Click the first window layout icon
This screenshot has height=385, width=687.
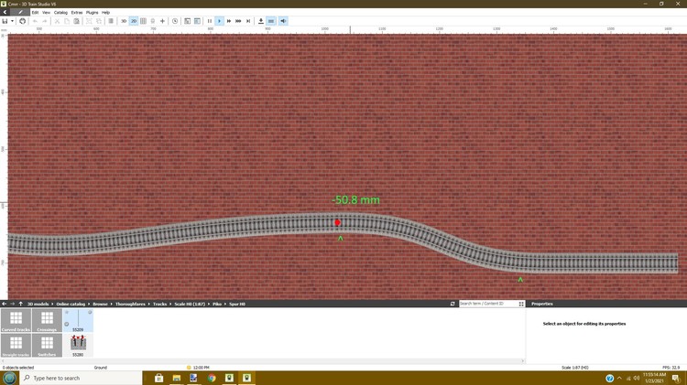click(x=188, y=21)
